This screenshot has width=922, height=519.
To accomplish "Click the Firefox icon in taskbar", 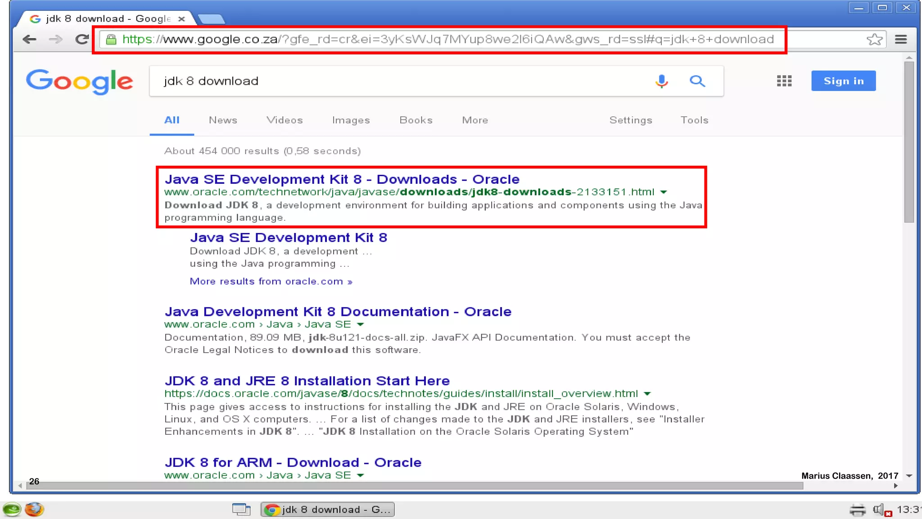I will pos(34,510).
